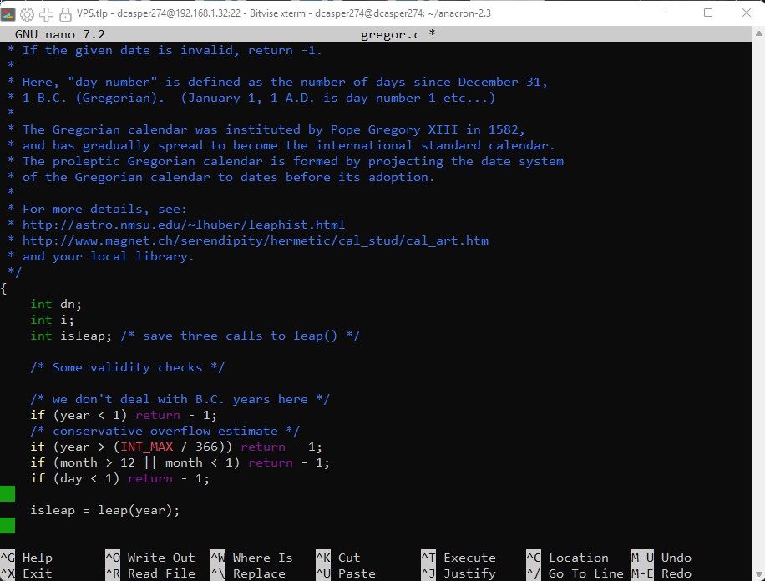Click the plus cross icon in title bar

tap(46, 13)
